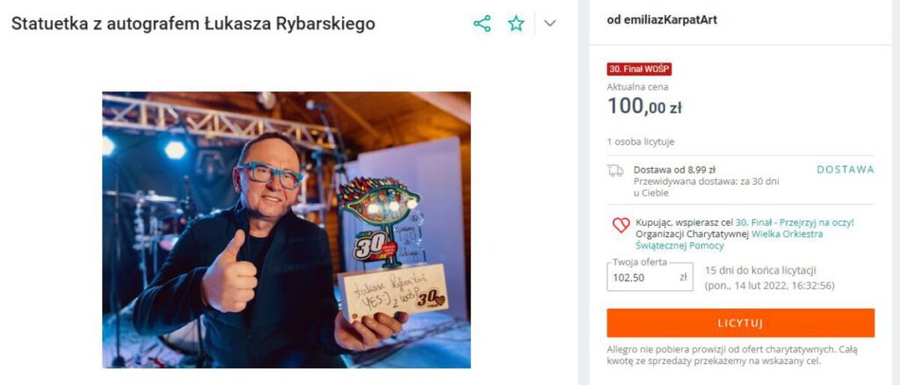Open the DOSTAWA delivery details link
This screenshot has height=385, width=900.
(846, 170)
